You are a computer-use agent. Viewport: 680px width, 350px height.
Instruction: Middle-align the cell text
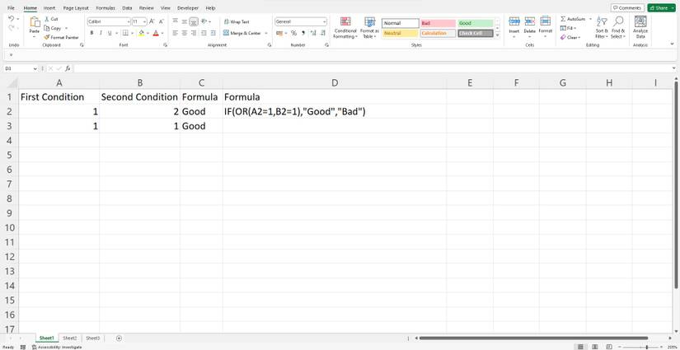point(185,21)
